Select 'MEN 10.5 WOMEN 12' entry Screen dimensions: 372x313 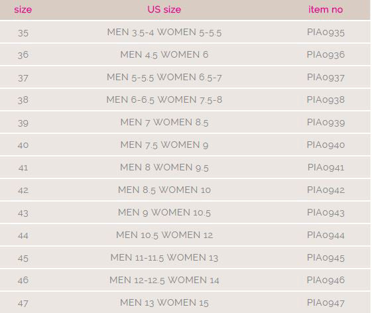(164, 235)
